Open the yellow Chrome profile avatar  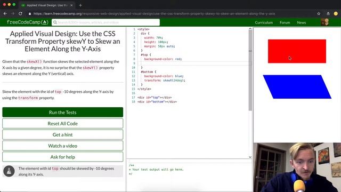tap(336, 14)
